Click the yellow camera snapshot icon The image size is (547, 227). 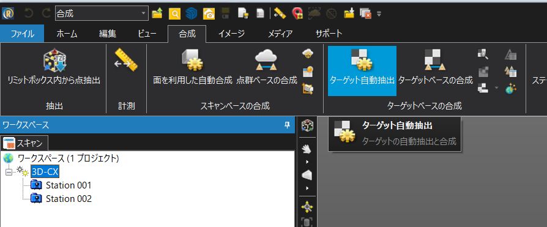tap(209, 13)
